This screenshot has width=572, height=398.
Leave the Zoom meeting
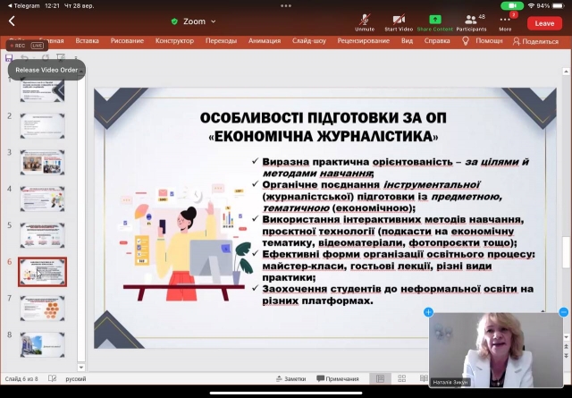coord(544,23)
